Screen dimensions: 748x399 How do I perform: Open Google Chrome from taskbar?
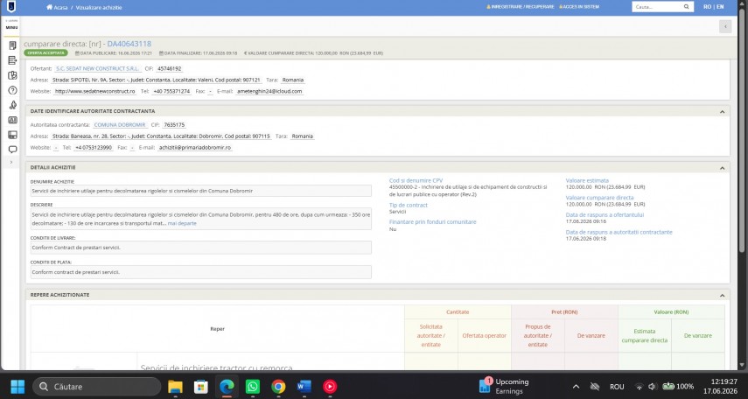tap(278, 387)
